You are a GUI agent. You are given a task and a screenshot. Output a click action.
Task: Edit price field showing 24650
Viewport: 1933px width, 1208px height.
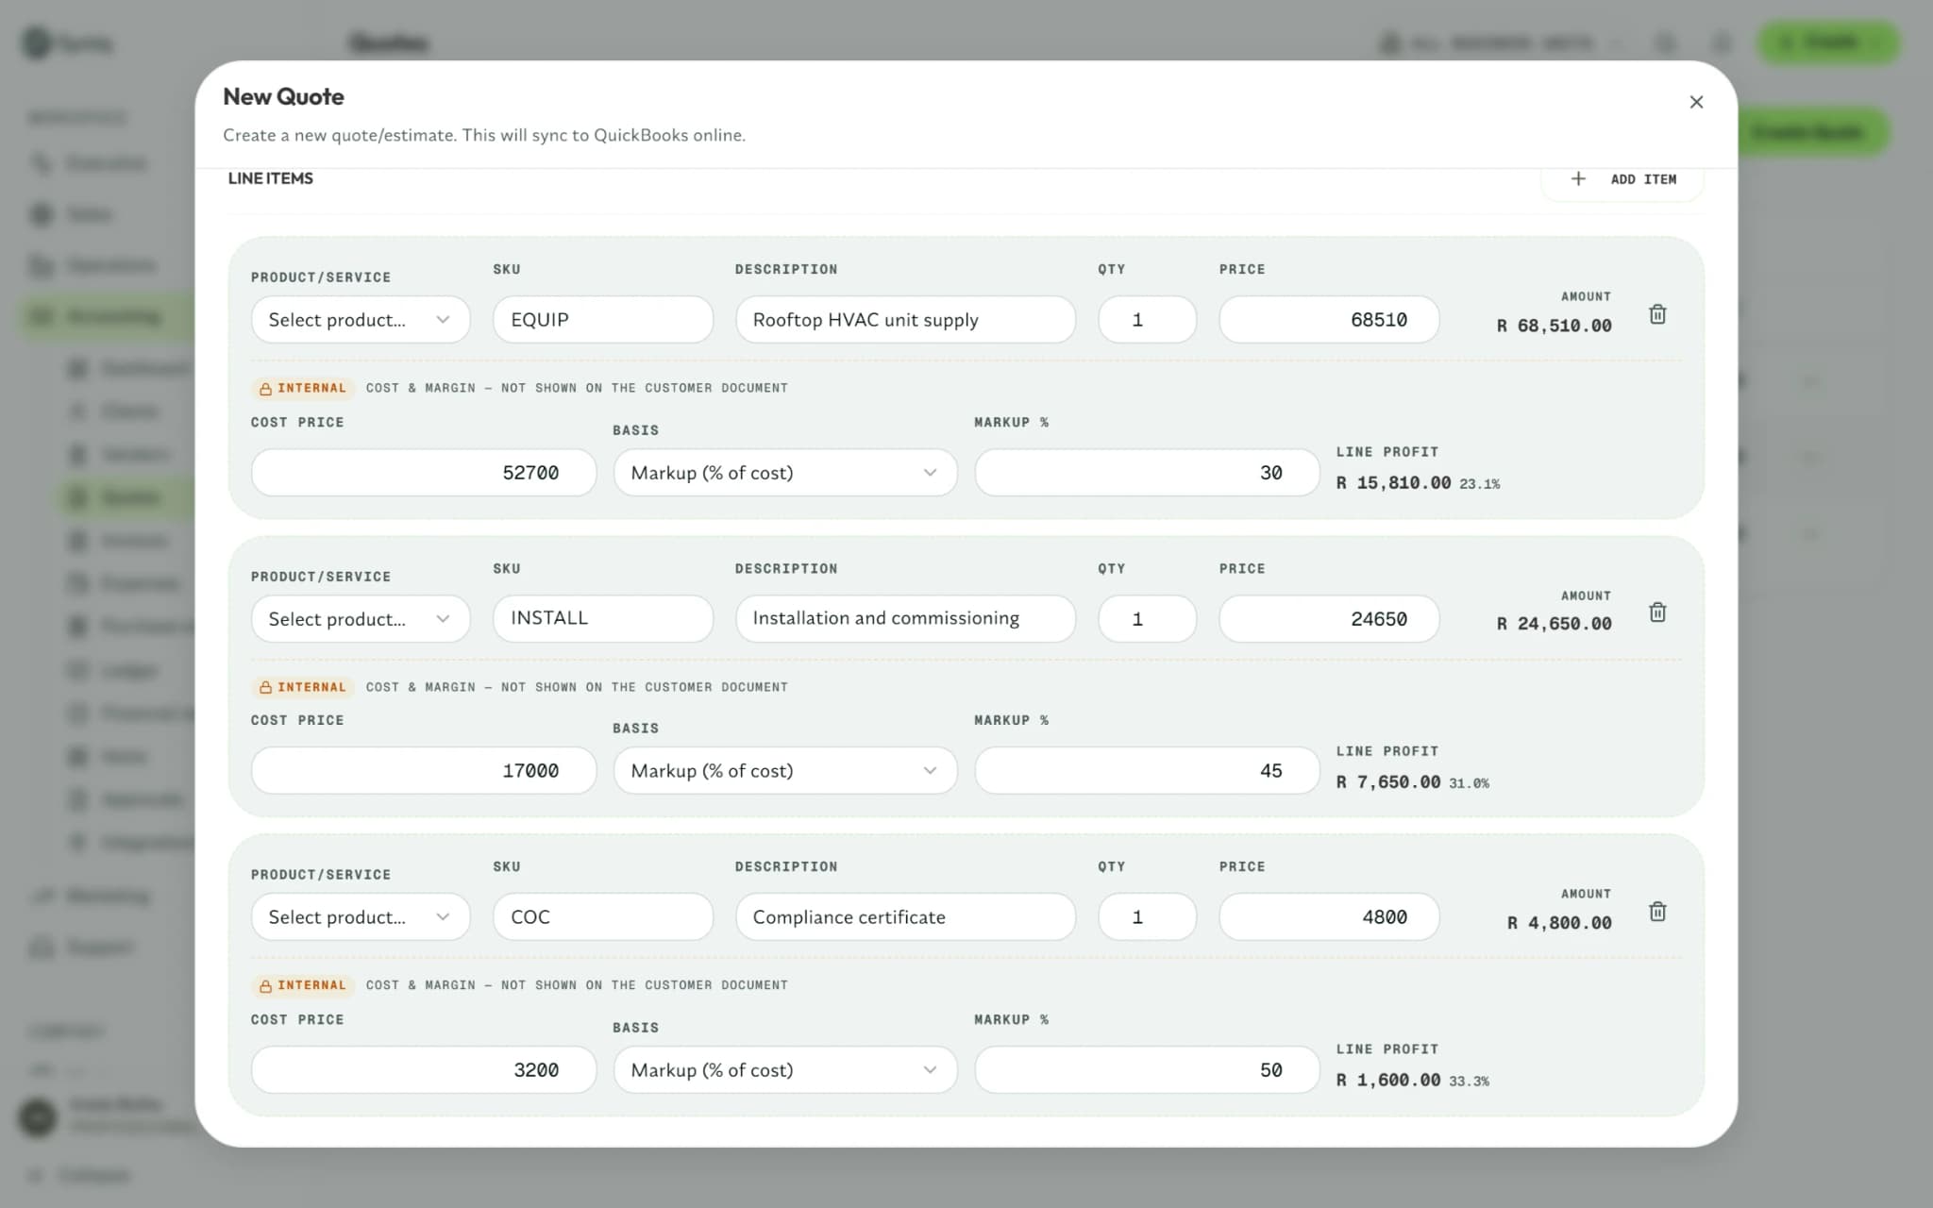[x=1329, y=619]
